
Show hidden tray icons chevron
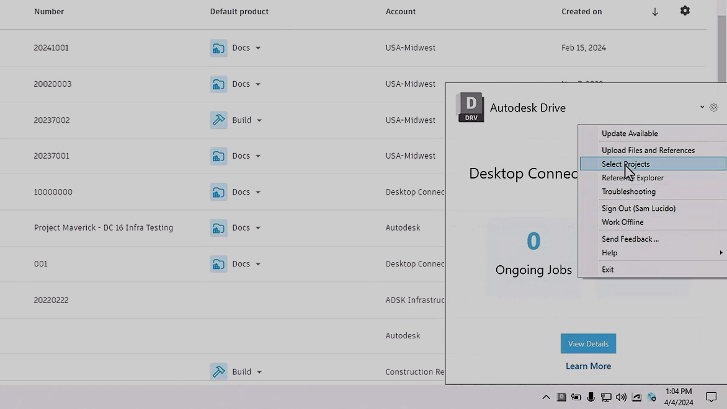coord(546,397)
